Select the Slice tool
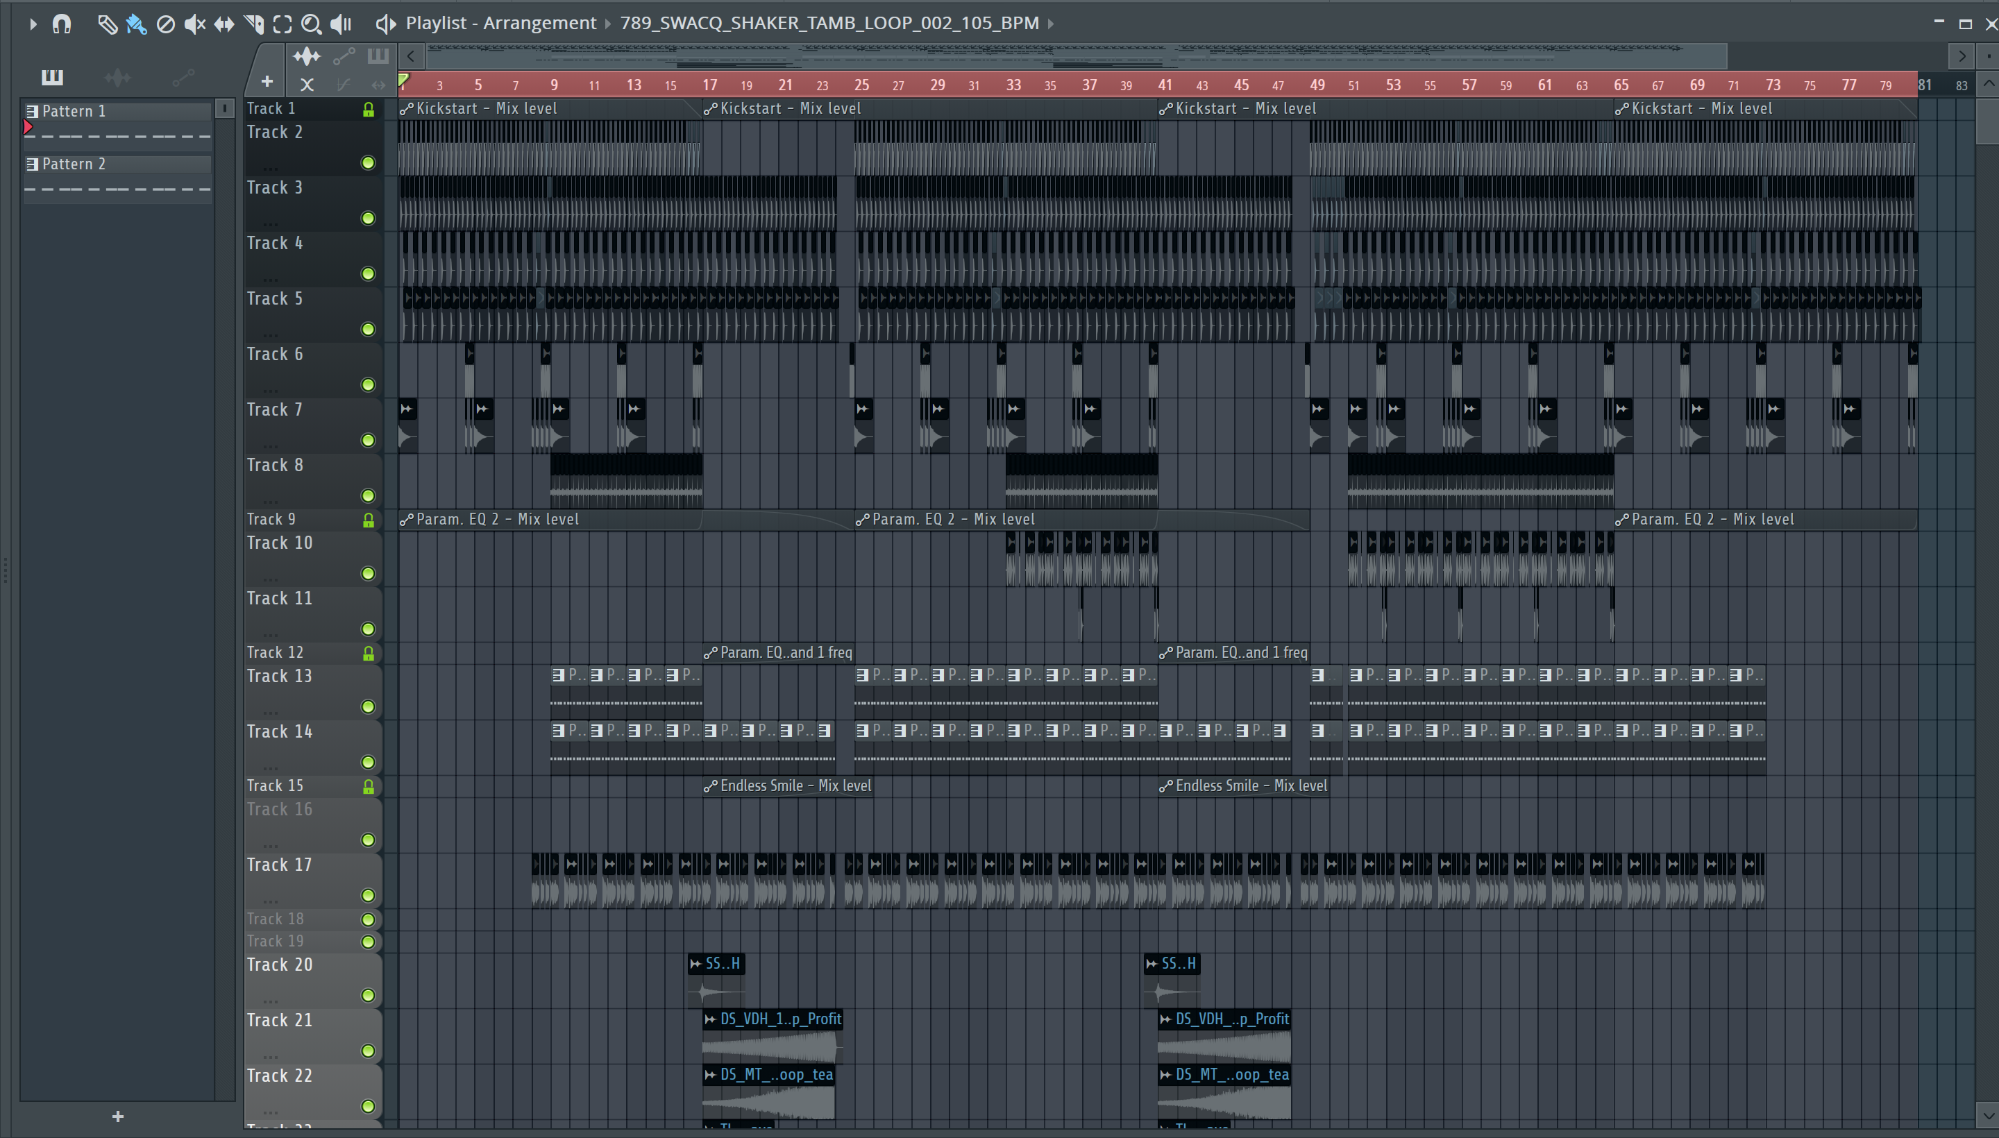 click(x=254, y=24)
